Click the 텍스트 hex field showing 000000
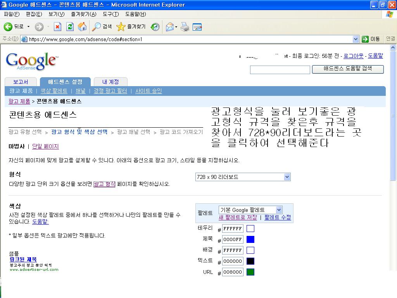 (233, 261)
